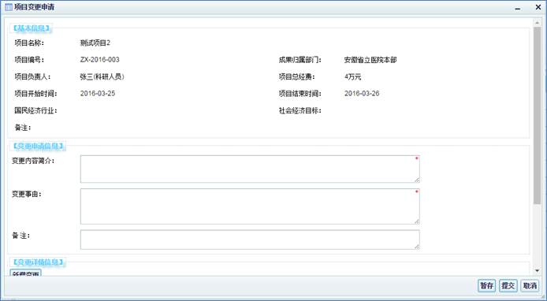Click the 变更申请信息 section header
Viewport: 547px width, 301px height.
38,146
